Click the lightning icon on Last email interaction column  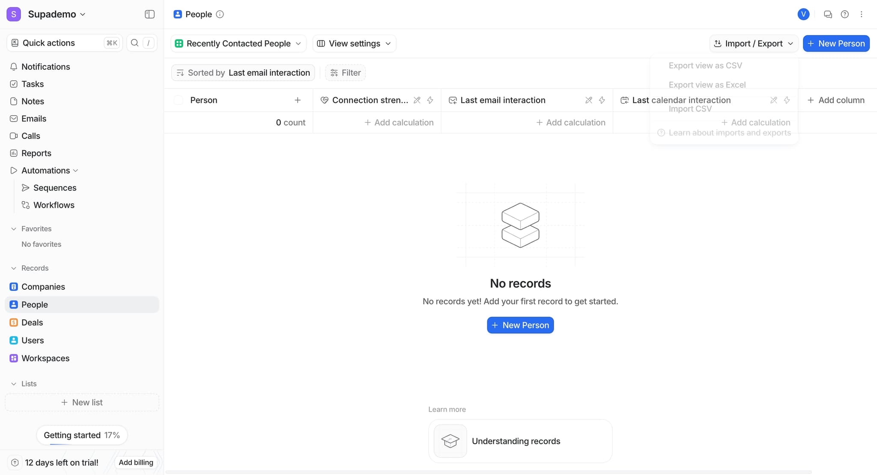[602, 100]
